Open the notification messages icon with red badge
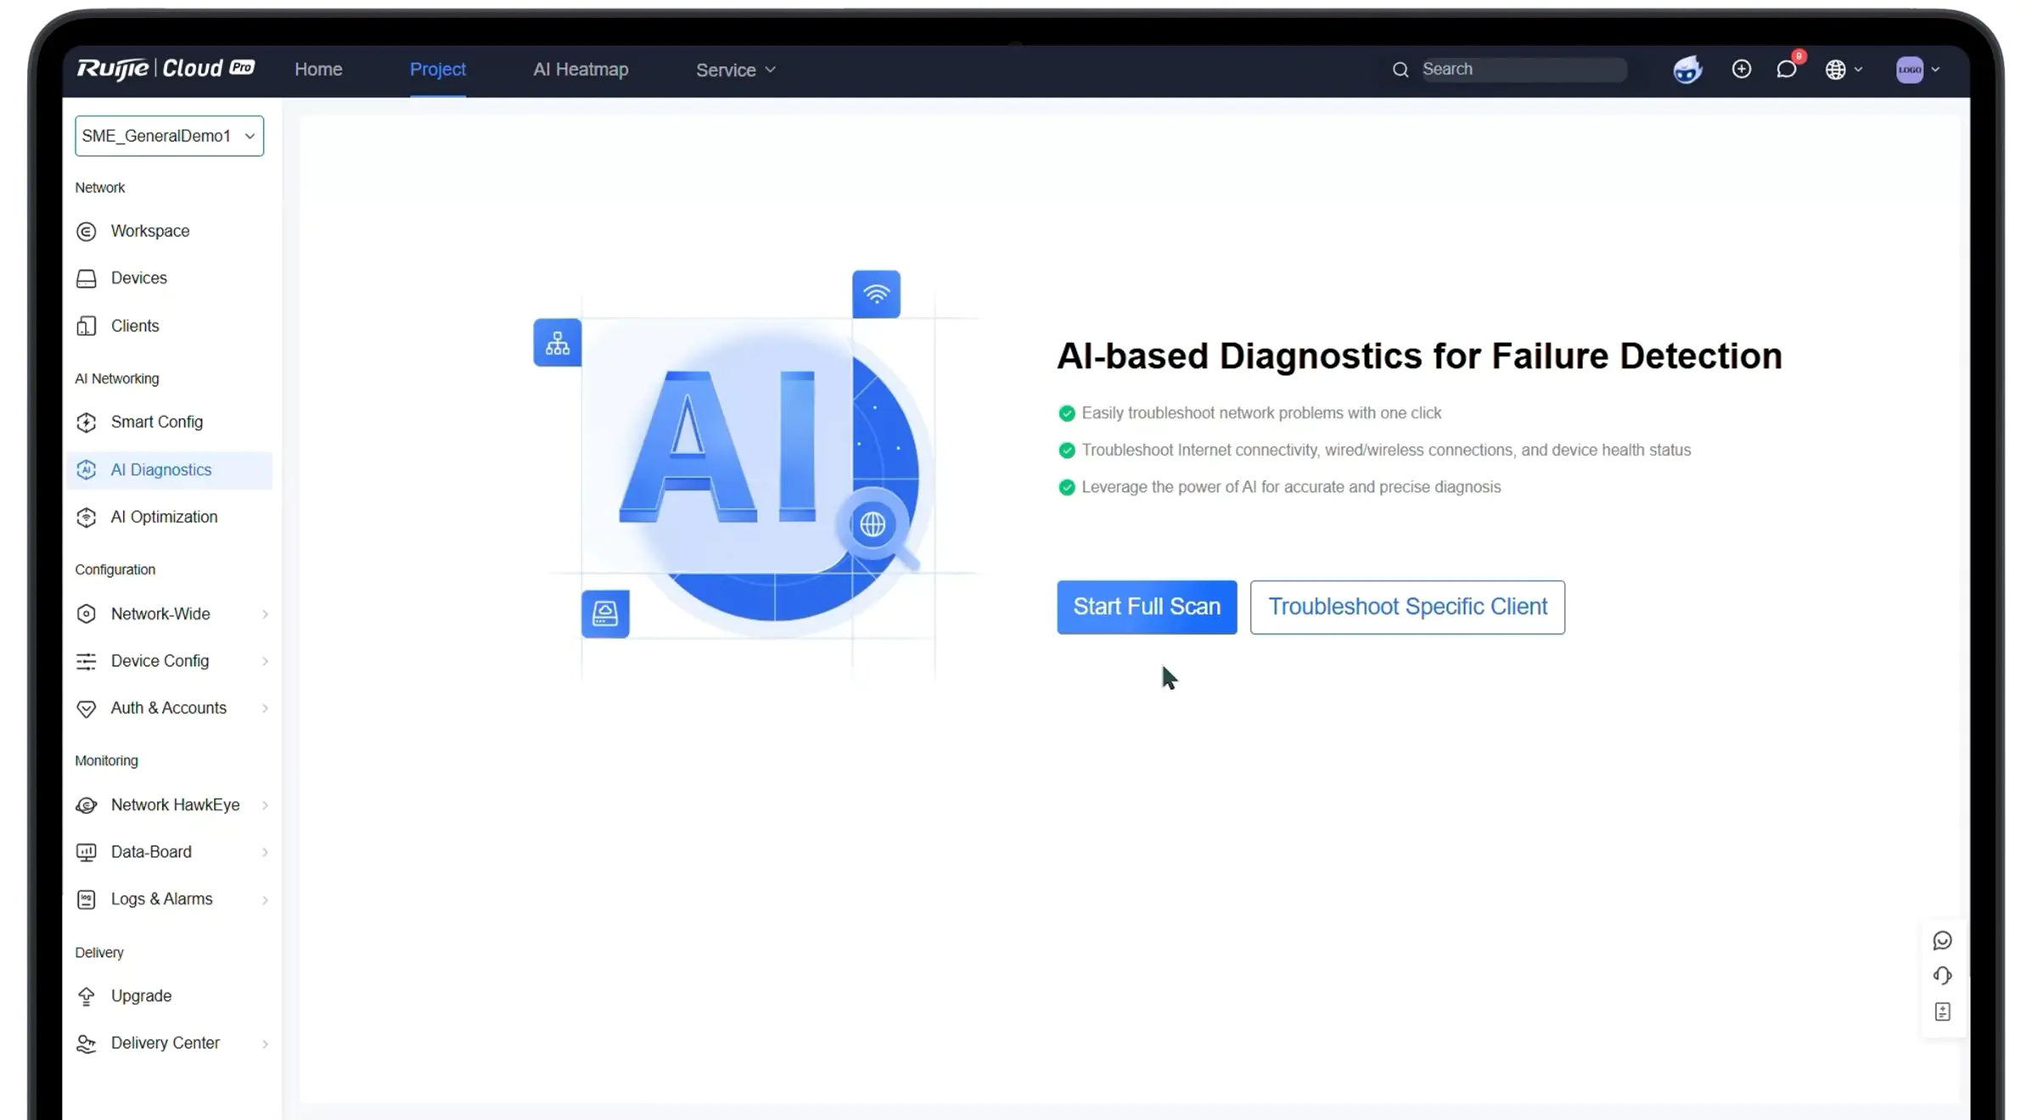The width and height of the screenshot is (2037, 1120). pyautogui.click(x=1787, y=69)
